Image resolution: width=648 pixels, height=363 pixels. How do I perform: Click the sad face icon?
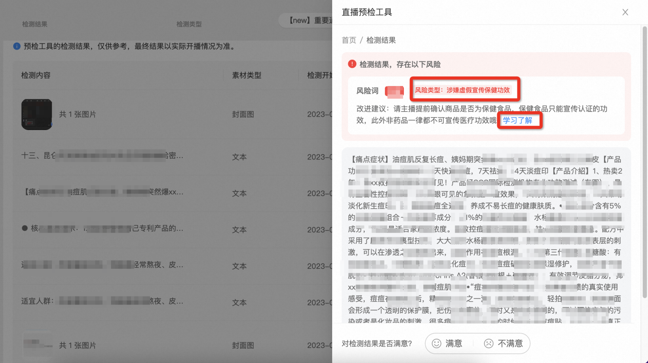(489, 344)
